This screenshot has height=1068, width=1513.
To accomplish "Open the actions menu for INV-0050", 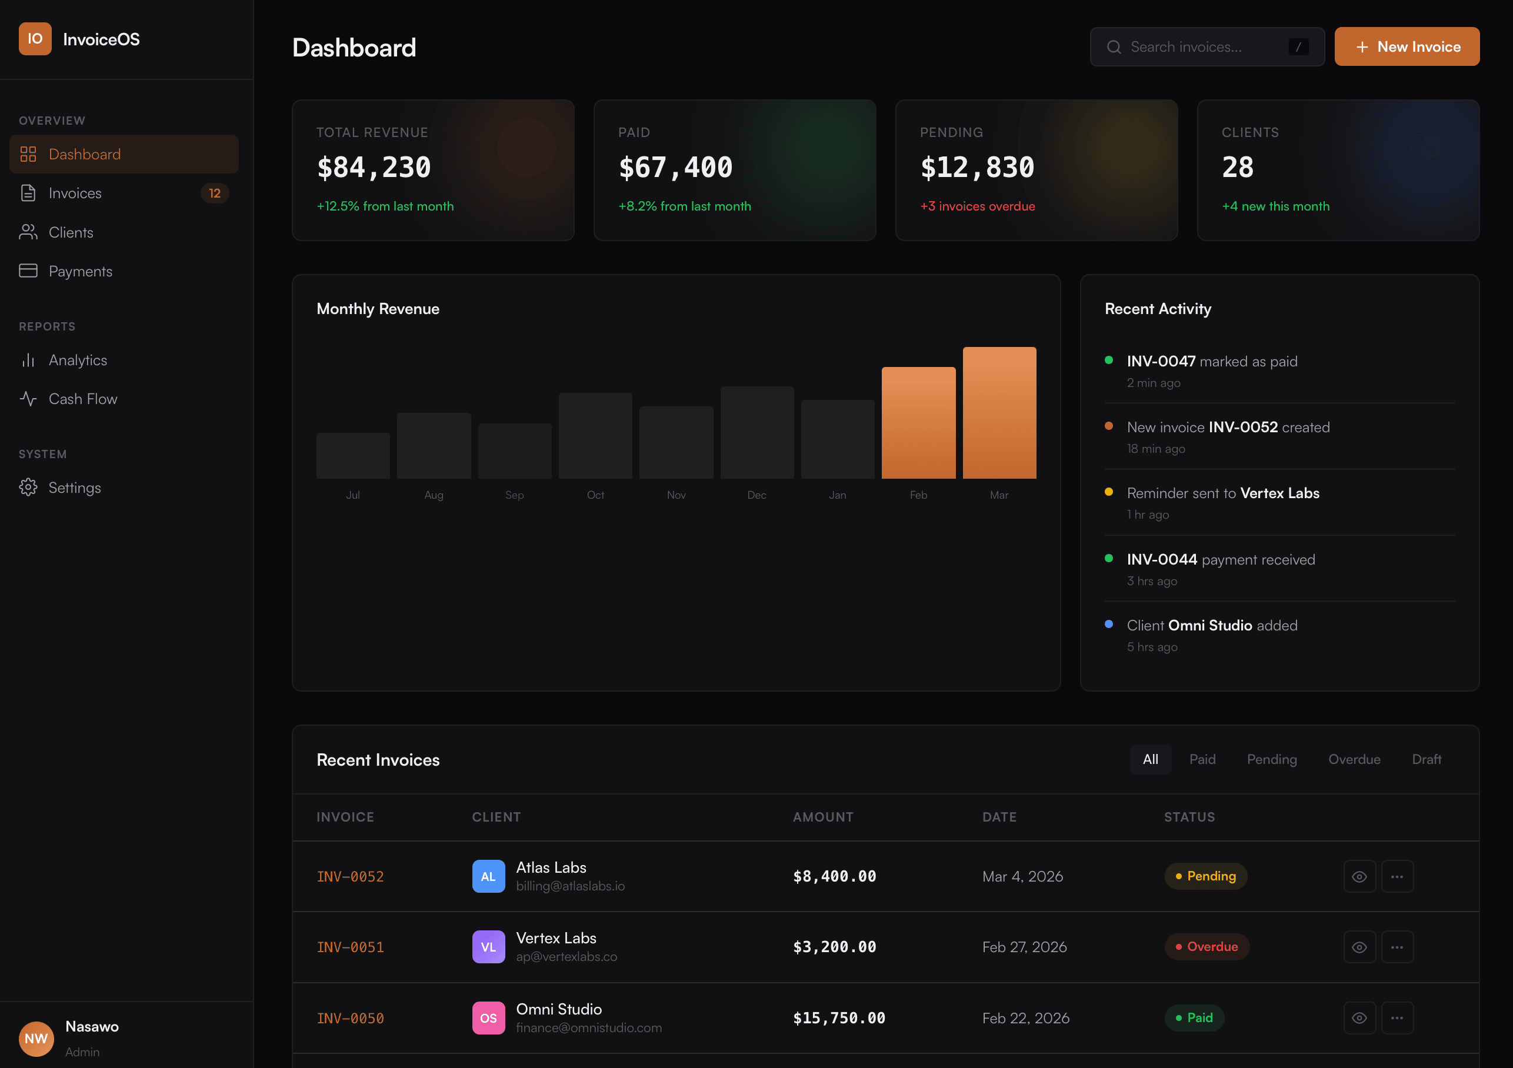I will click(x=1398, y=1017).
